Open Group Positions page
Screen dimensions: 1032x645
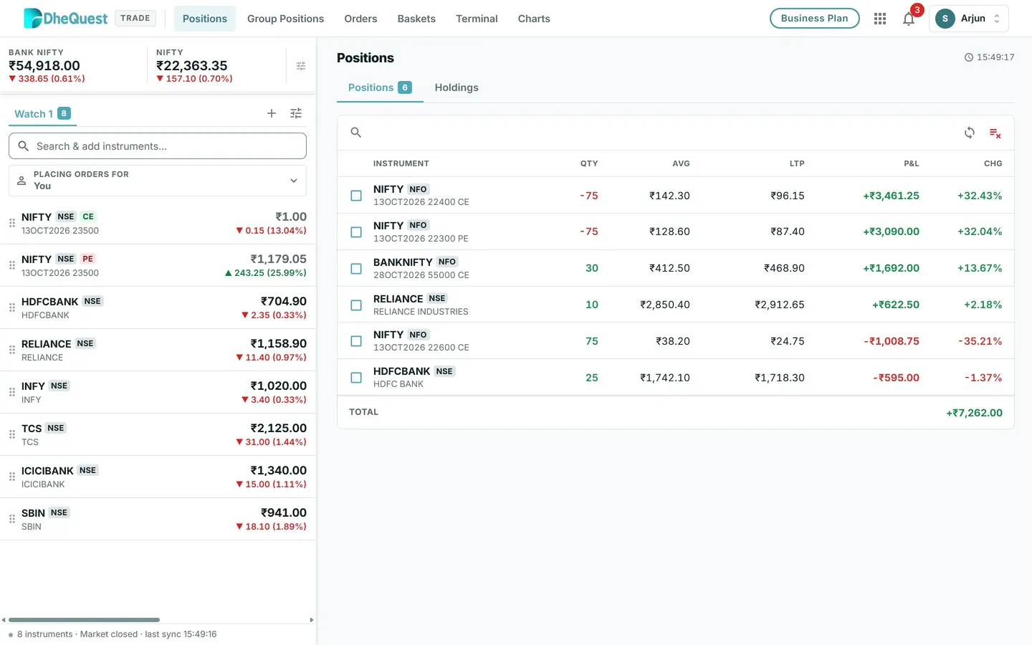[x=285, y=19]
